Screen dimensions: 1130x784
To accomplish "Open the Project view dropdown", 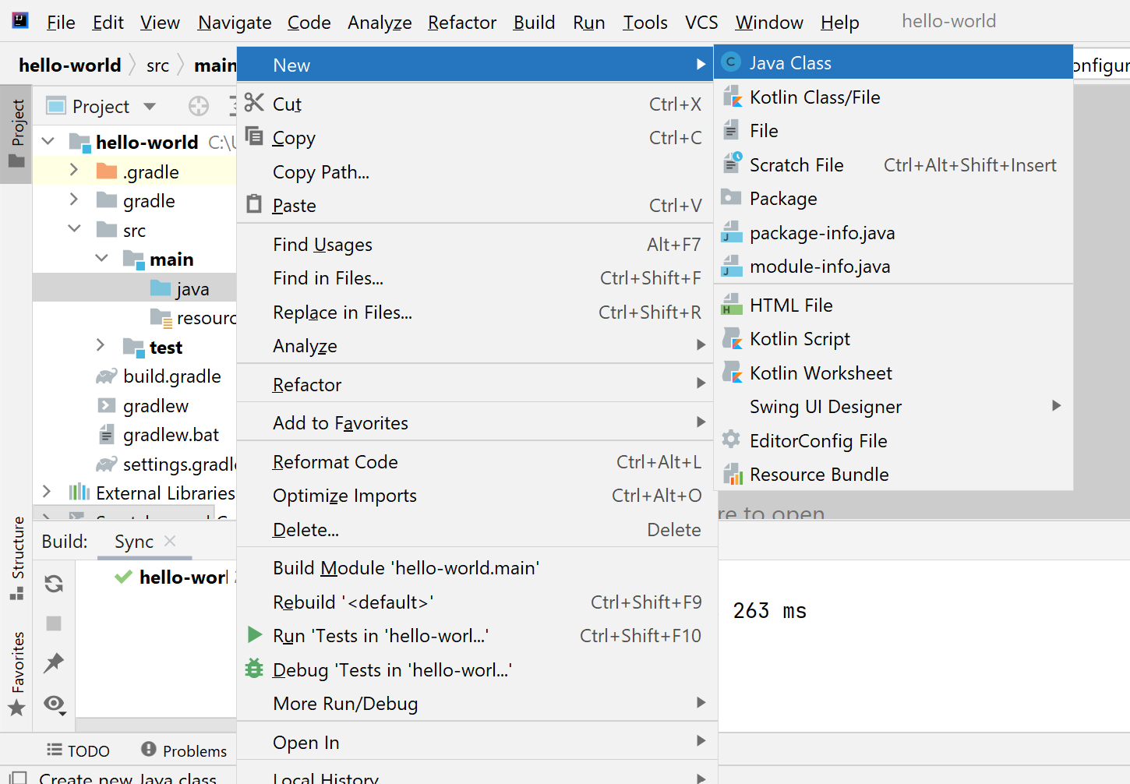I will pos(150,106).
